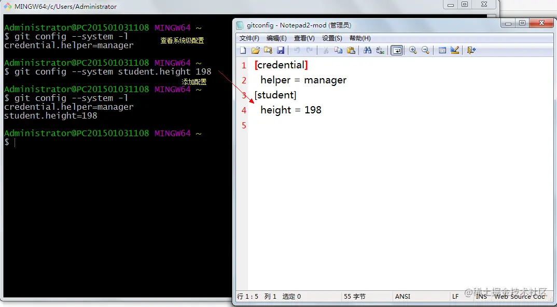Save the gitconfig file with floppy icon
This screenshot has height=307, width=557.
281,50
